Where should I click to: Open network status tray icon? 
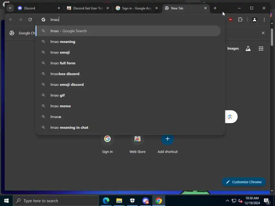pyautogui.click(x=234, y=201)
